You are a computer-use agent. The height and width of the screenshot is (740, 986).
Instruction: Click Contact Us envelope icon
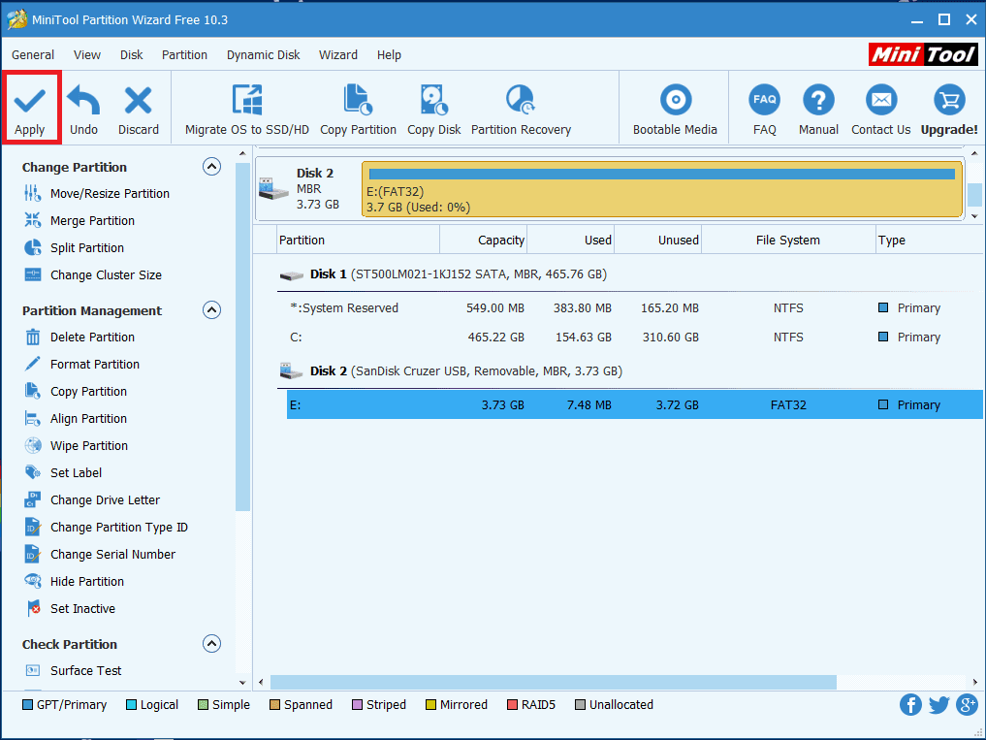coord(881,100)
